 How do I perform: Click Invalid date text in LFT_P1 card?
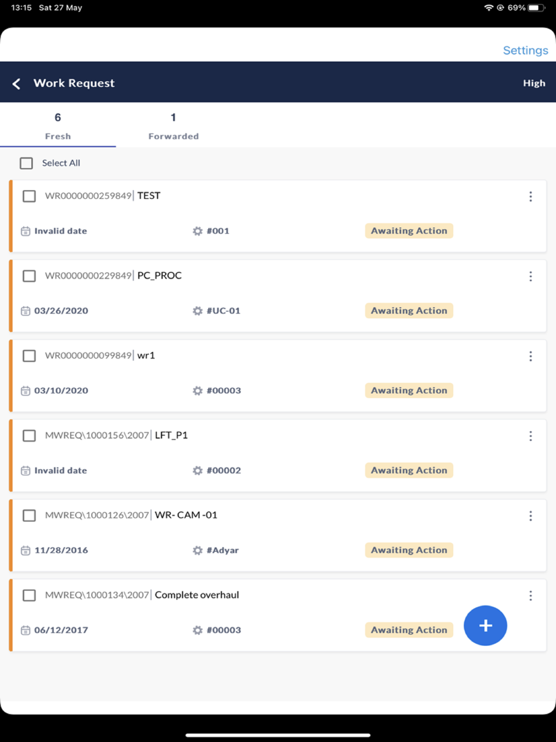(x=61, y=471)
